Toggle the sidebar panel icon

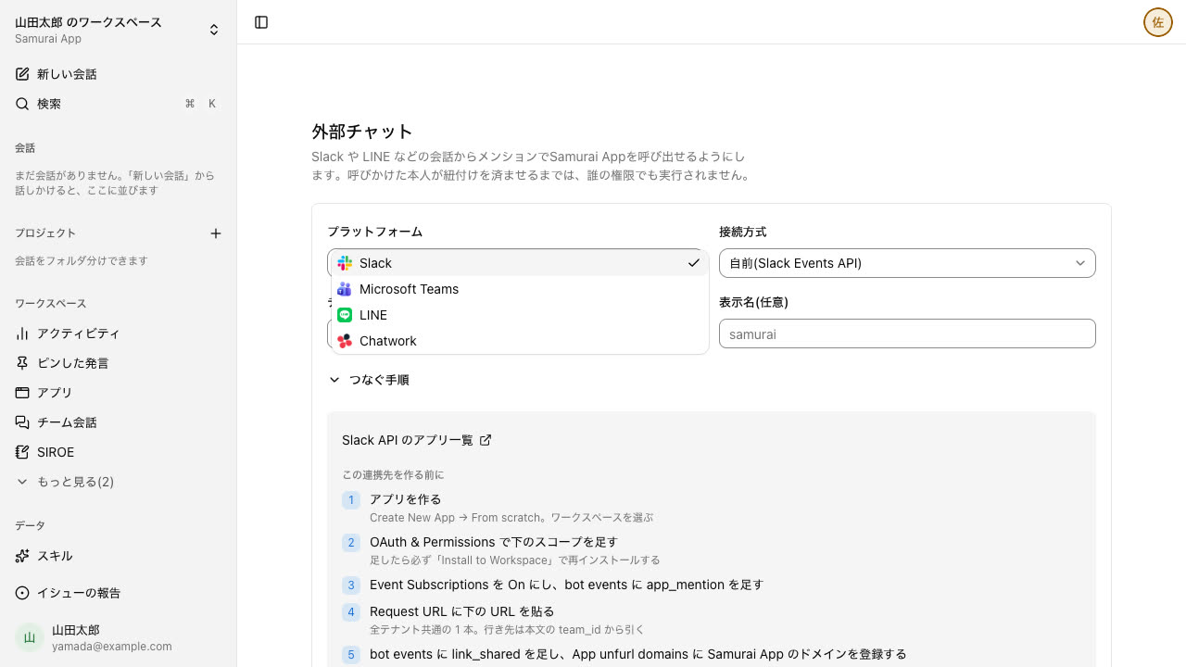(261, 22)
